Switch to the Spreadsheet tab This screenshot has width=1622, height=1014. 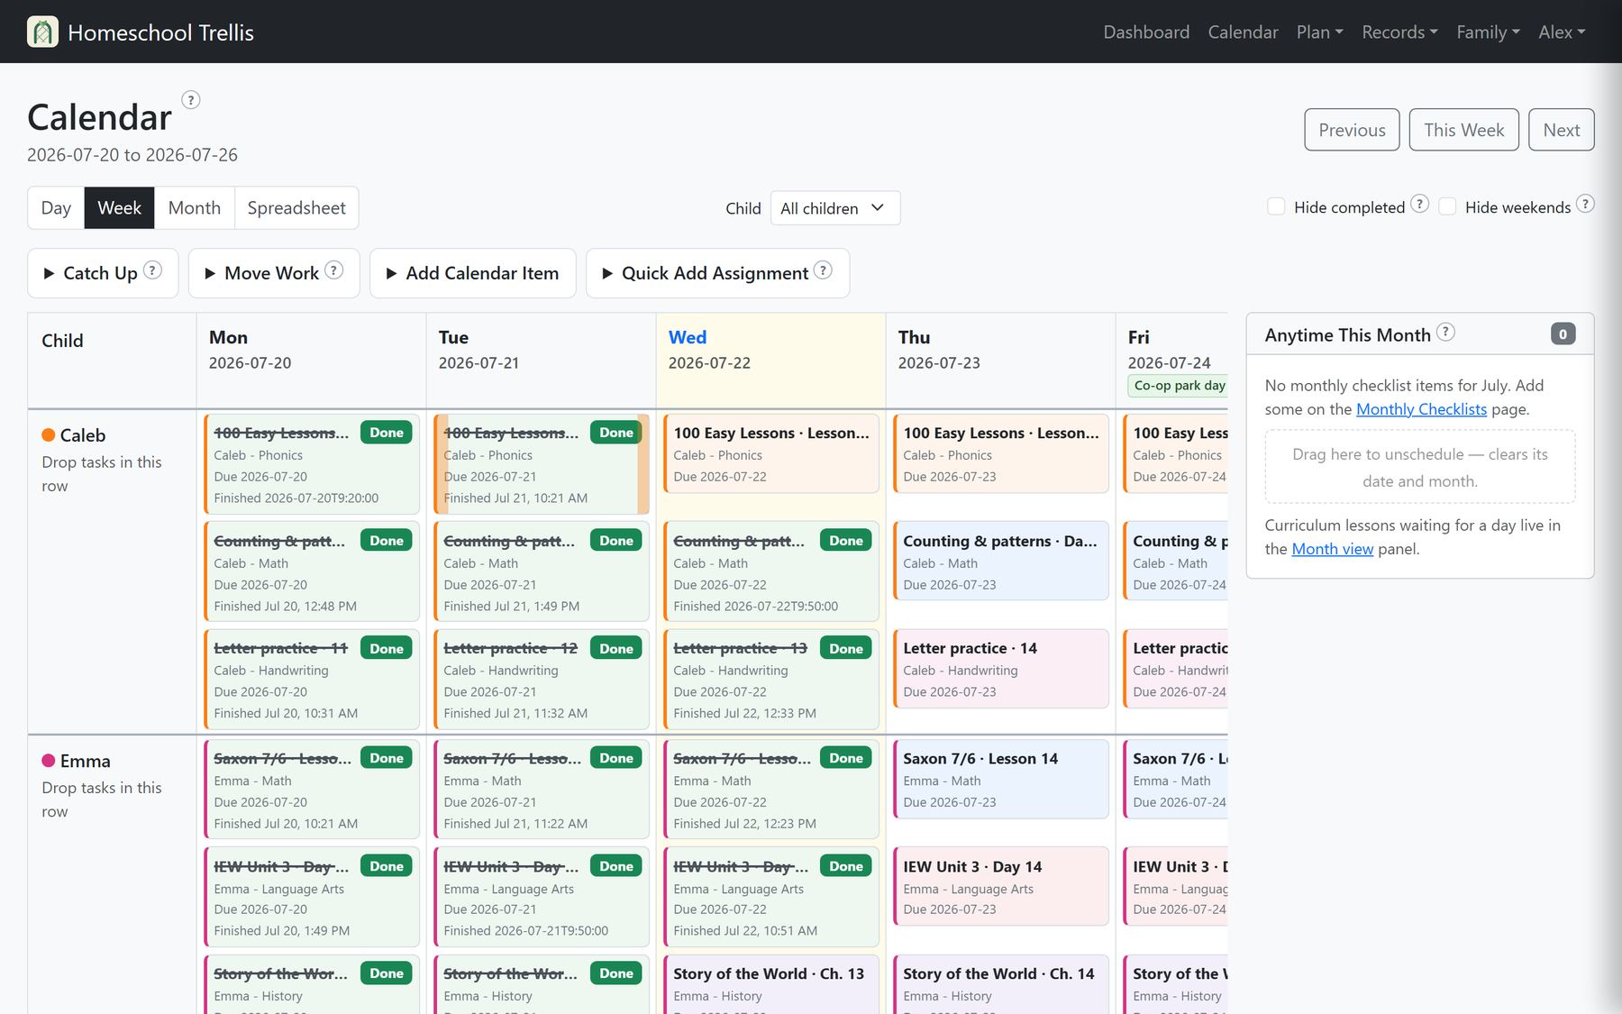point(296,208)
